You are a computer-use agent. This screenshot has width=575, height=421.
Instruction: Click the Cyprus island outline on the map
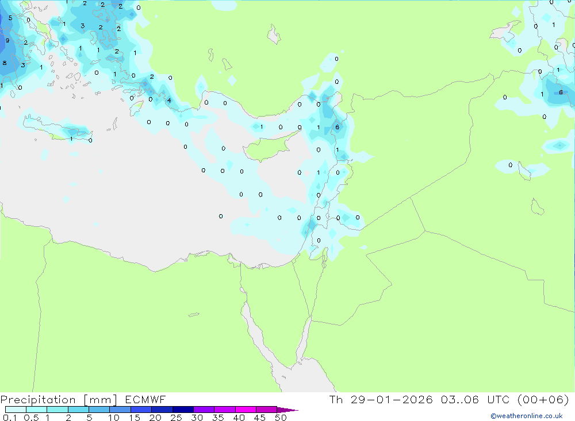tap(273, 146)
